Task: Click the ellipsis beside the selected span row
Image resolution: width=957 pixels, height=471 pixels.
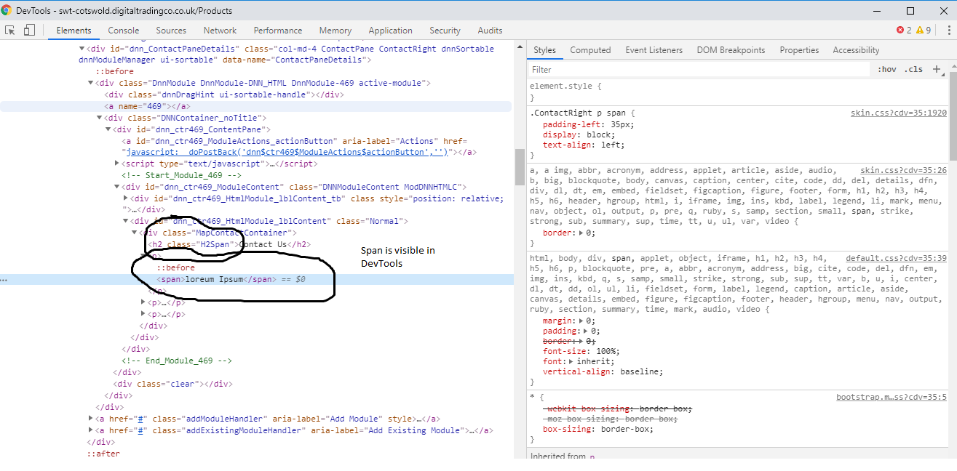Action: [x=5, y=279]
